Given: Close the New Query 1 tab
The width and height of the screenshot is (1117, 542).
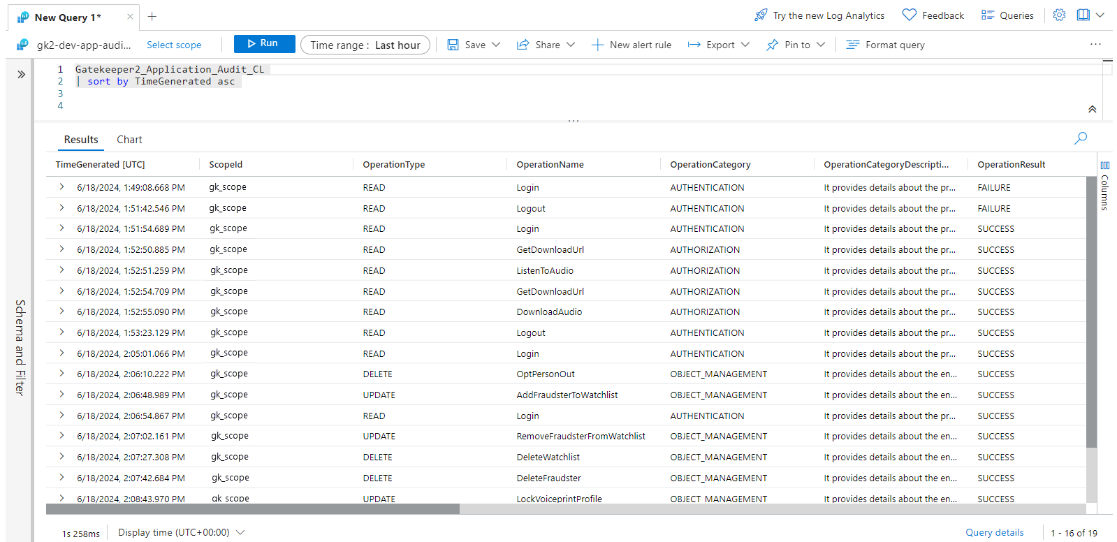Looking at the screenshot, I should click(x=130, y=17).
